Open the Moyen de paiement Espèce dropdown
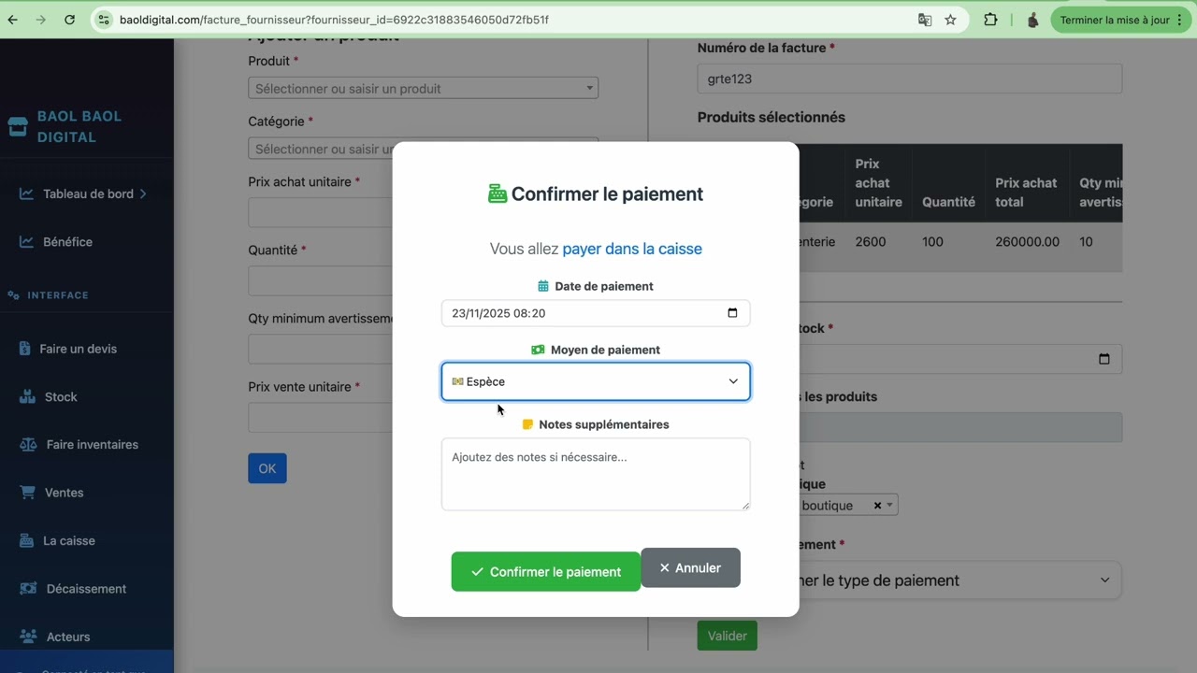 coord(596,381)
